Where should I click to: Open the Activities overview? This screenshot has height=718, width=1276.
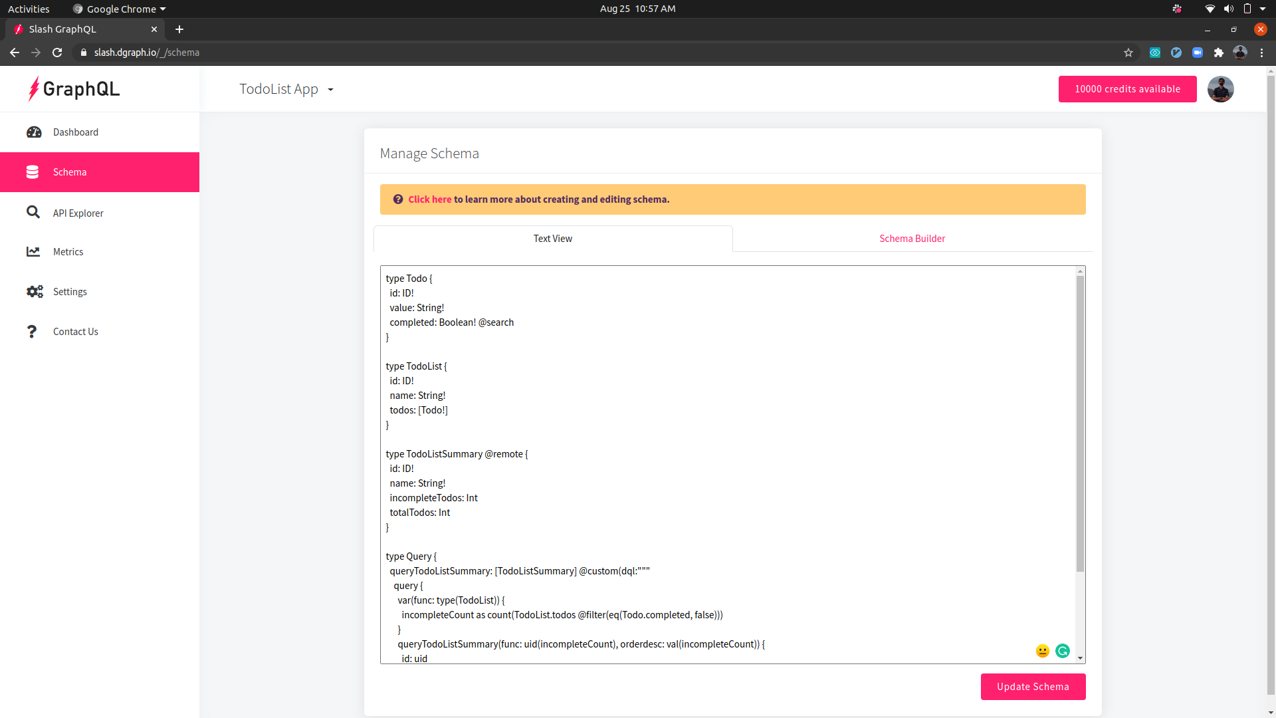tap(29, 9)
